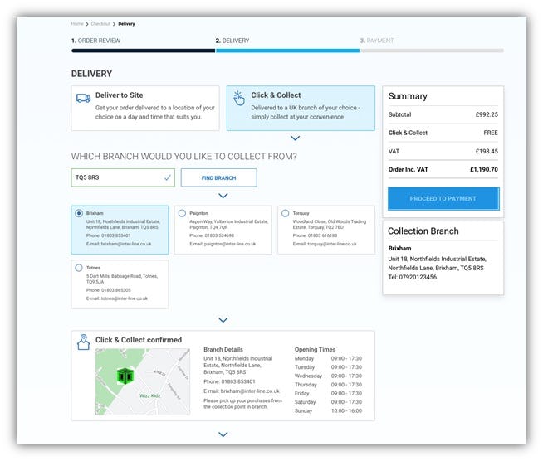Click the green checkmark in postcode field
543x461 pixels.
(167, 177)
